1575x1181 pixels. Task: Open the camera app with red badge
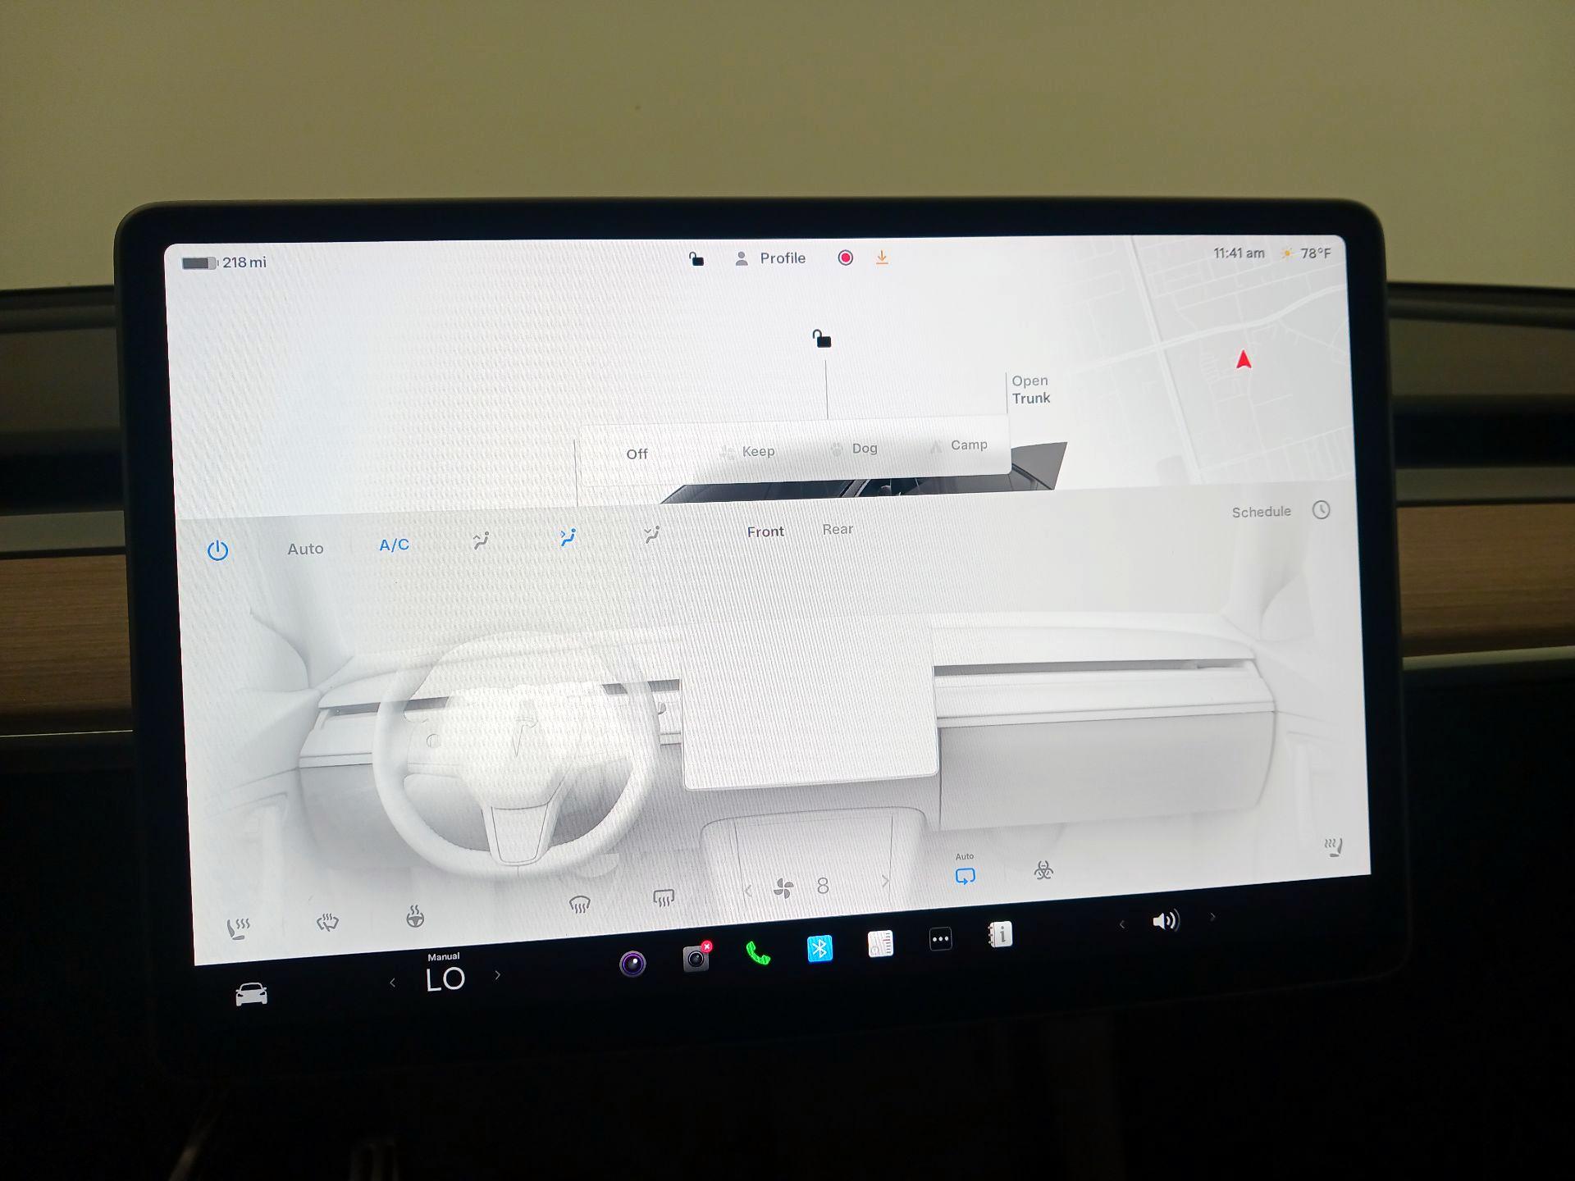click(696, 957)
